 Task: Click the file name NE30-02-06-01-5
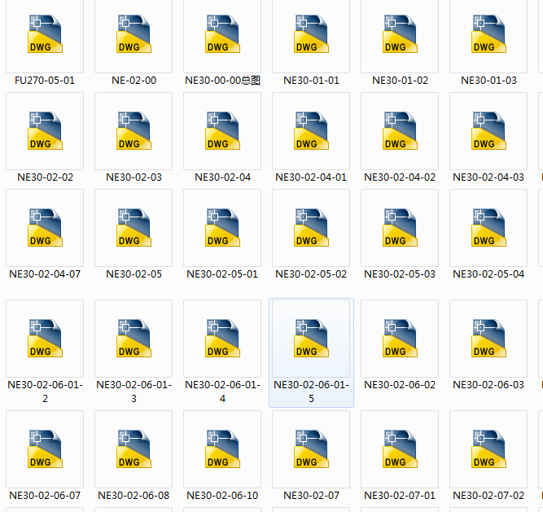[x=311, y=392]
